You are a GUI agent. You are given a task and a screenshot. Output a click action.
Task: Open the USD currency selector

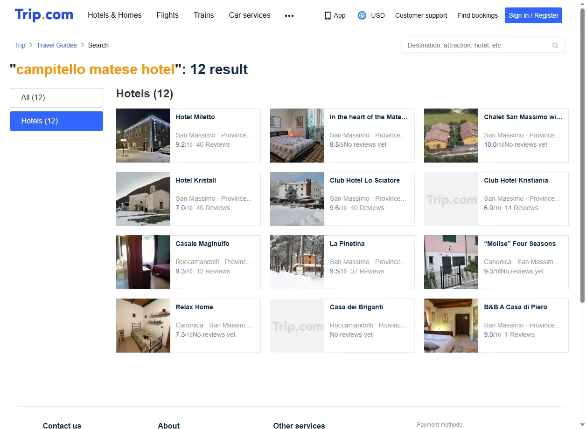coord(378,15)
